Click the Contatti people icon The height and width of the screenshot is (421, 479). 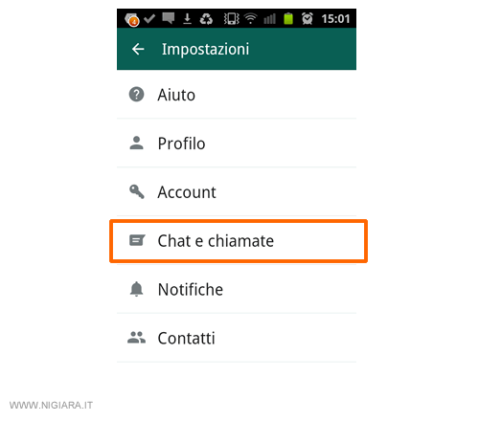136,338
